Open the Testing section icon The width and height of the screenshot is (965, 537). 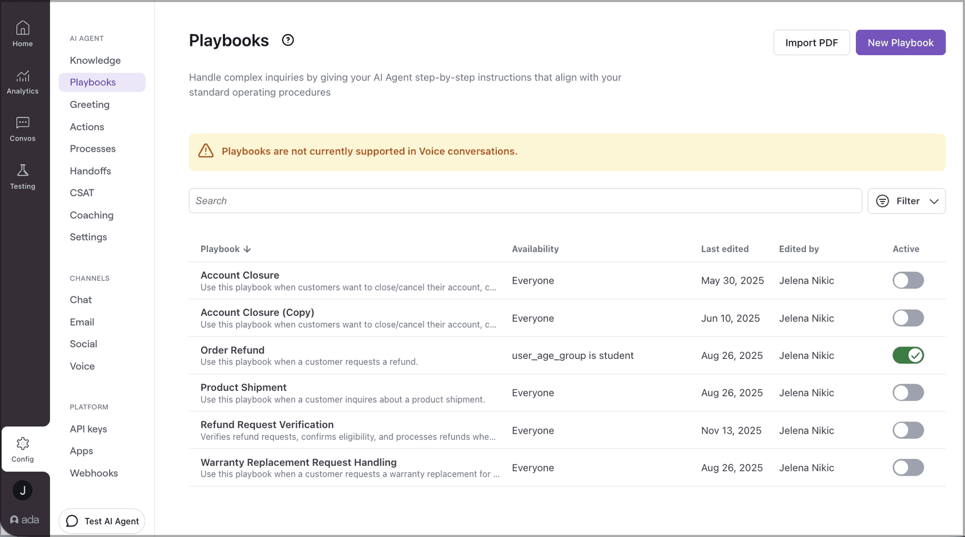(22, 171)
